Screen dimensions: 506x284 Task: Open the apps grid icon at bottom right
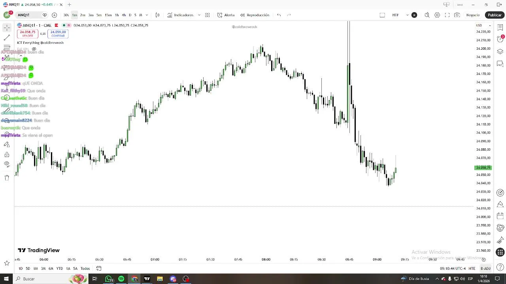tap(500, 252)
